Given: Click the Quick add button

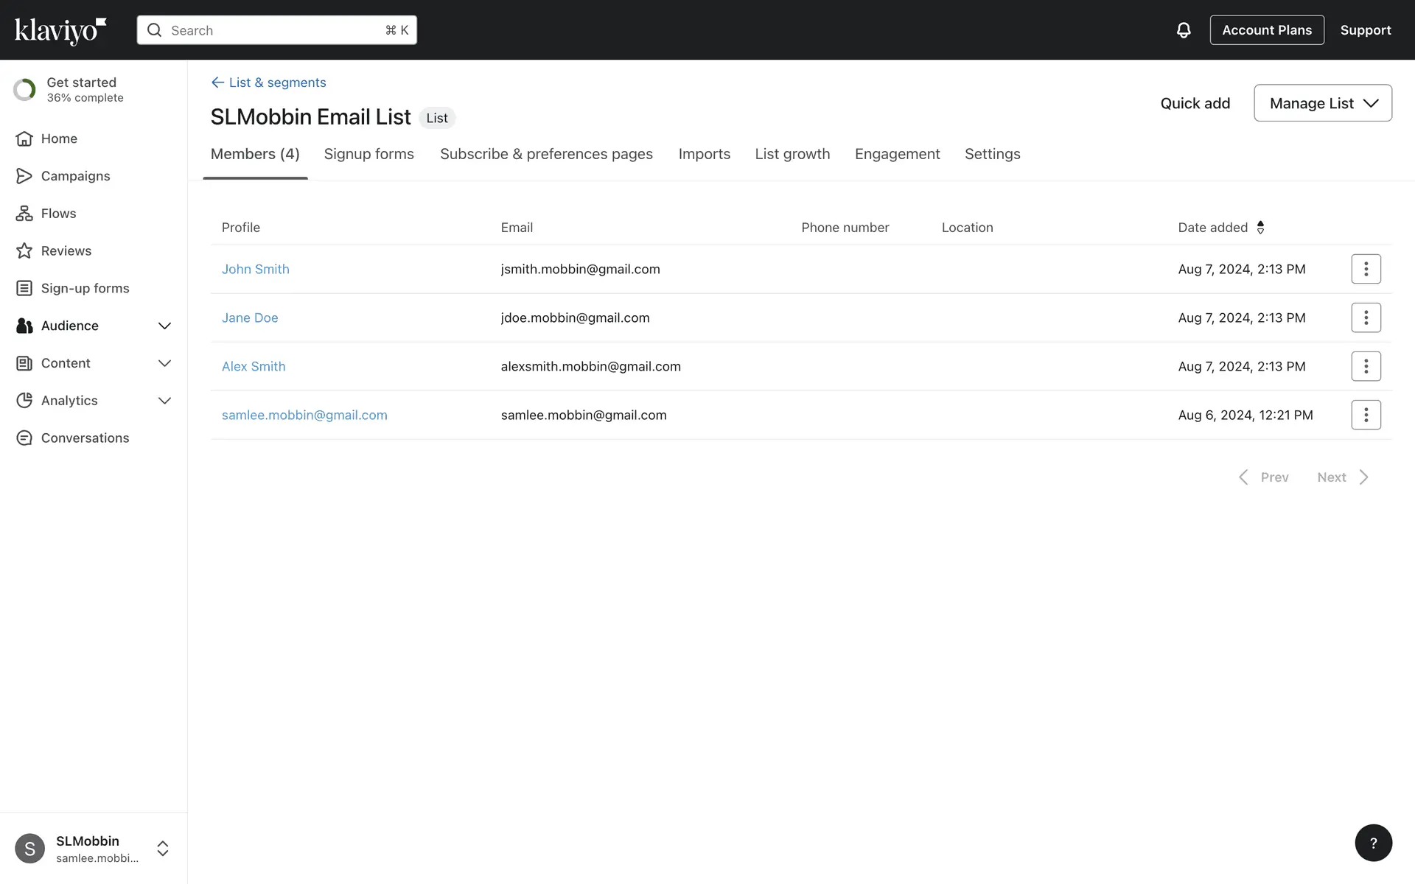Looking at the screenshot, I should (x=1195, y=103).
